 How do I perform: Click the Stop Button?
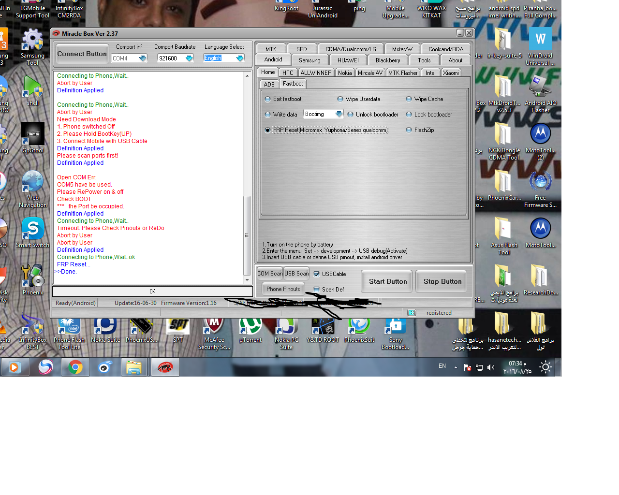(442, 281)
